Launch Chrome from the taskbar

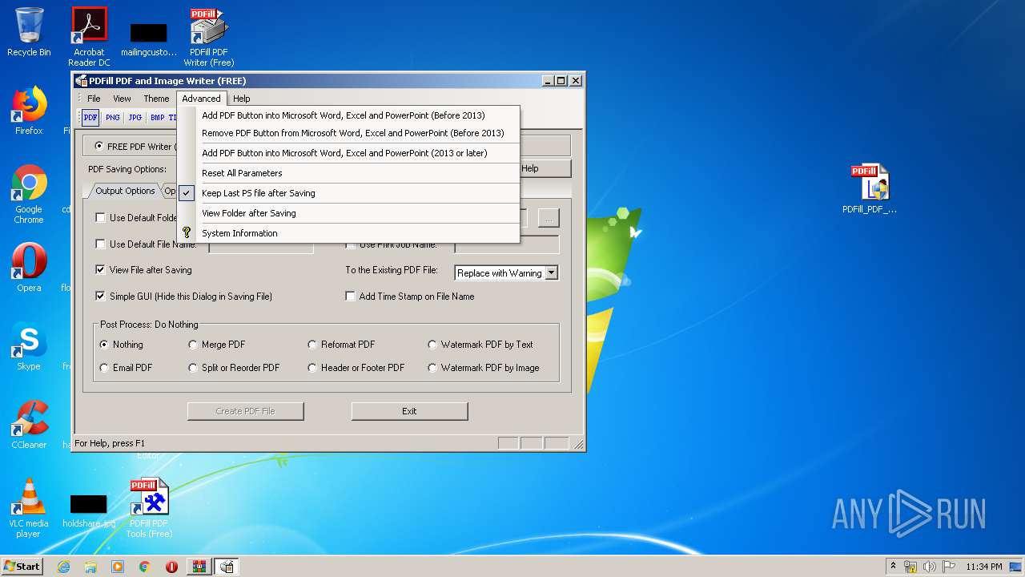pyautogui.click(x=145, y=567)
